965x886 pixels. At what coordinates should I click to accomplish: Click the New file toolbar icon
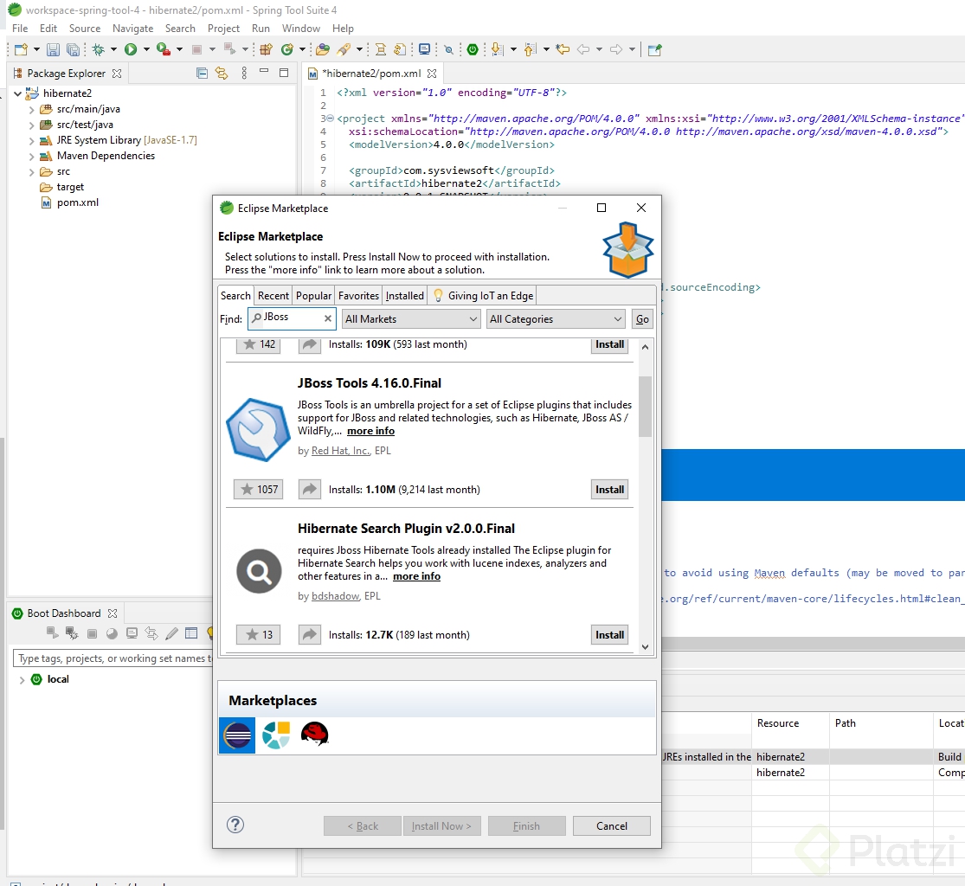22,50
